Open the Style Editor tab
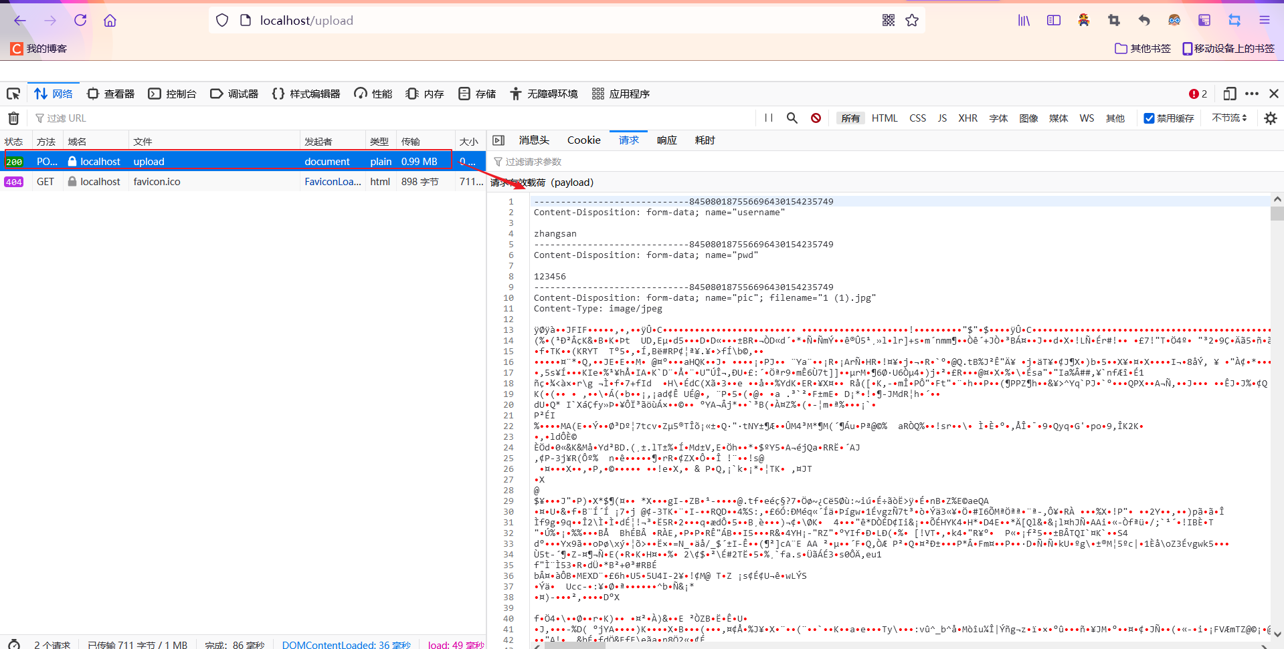 click(x=306, y=94)
